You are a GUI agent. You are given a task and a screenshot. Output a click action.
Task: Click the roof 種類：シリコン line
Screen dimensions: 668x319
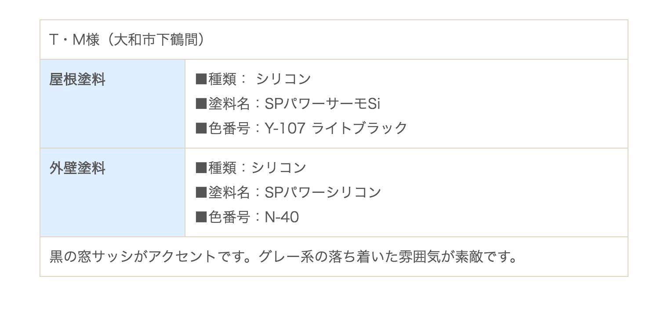point(253,79)
